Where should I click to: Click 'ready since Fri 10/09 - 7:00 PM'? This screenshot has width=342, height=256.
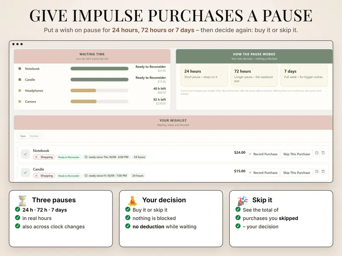[106, 176]
